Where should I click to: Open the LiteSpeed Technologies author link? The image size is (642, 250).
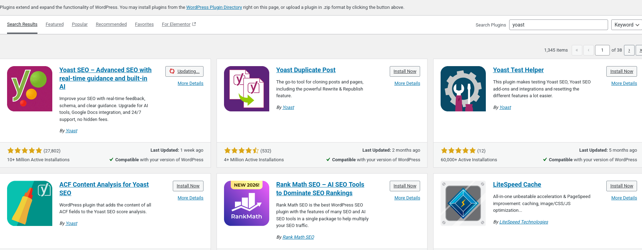click(524, 222)
